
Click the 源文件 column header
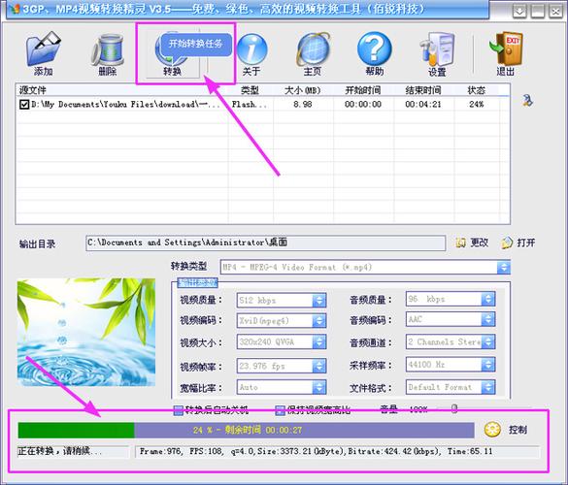[122, 90]
